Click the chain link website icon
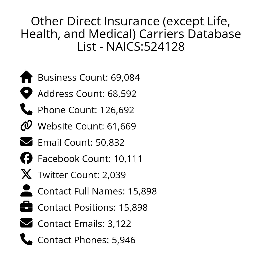 (x=26, y=126)
